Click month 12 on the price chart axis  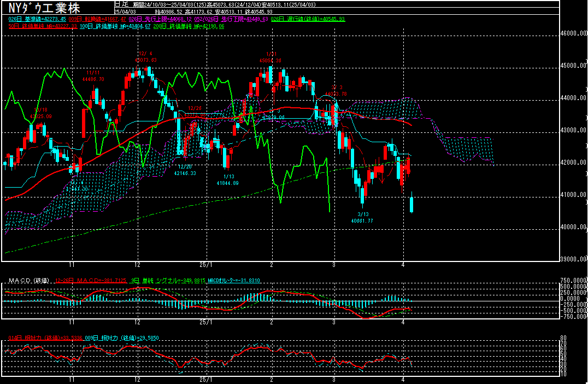point(138,265)
